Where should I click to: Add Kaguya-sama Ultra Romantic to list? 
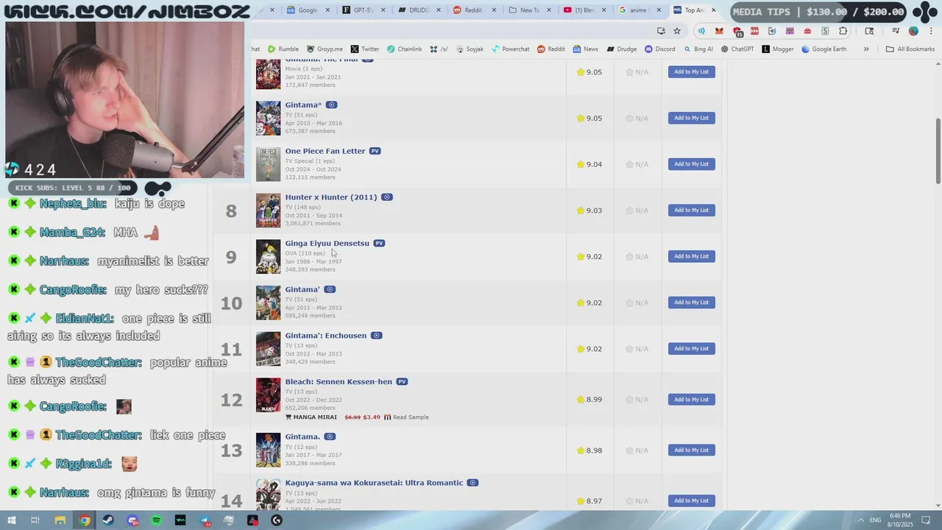(692, 501)
